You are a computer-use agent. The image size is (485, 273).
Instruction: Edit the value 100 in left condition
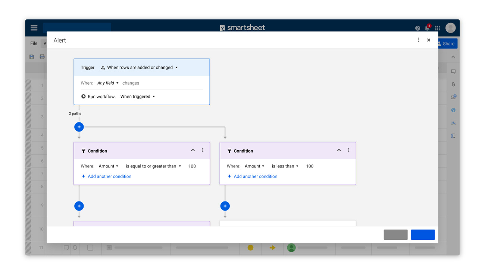[x=192, y=166]
